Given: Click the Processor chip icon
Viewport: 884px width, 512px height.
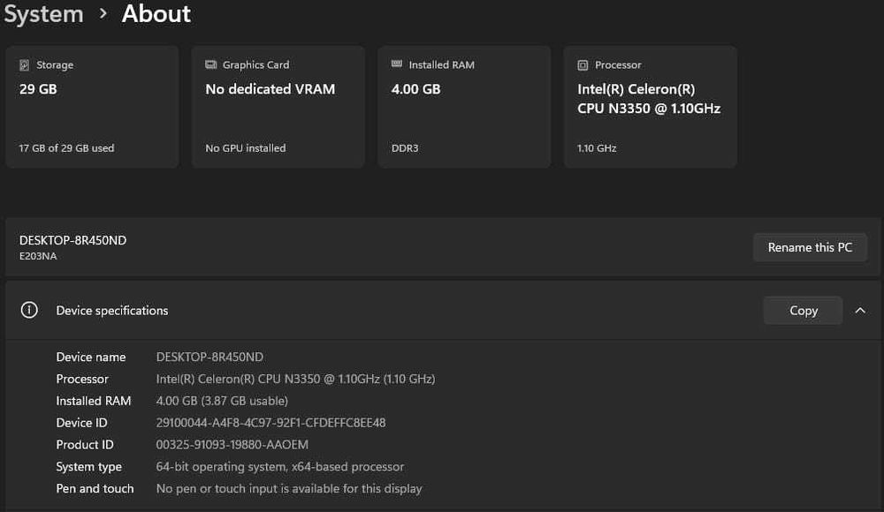Looking at the screenshot, I should click(x=583, y=65).
